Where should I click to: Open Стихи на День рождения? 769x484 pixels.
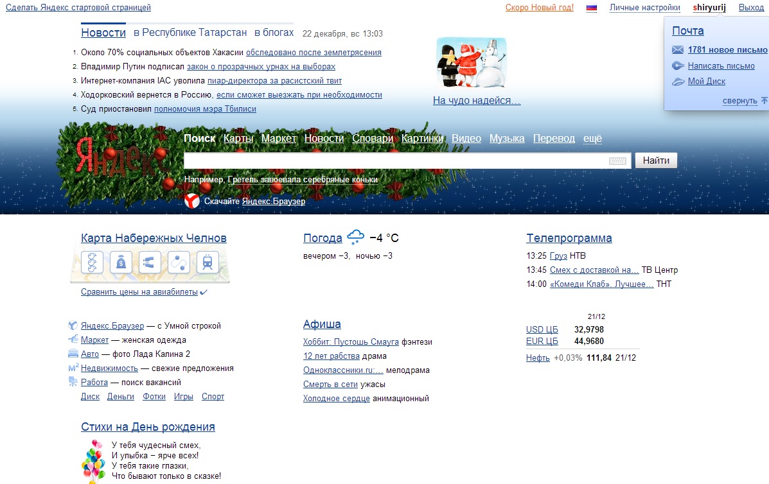click(148, 427)
